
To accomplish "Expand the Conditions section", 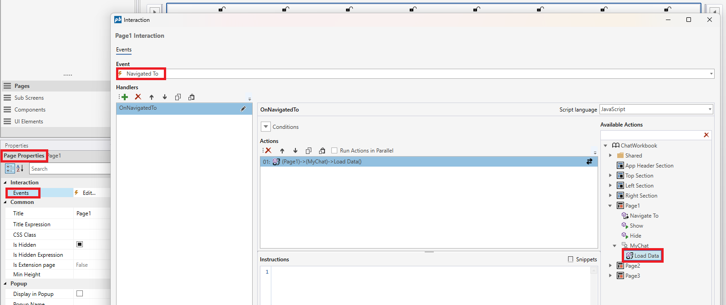I will [266, 127].
